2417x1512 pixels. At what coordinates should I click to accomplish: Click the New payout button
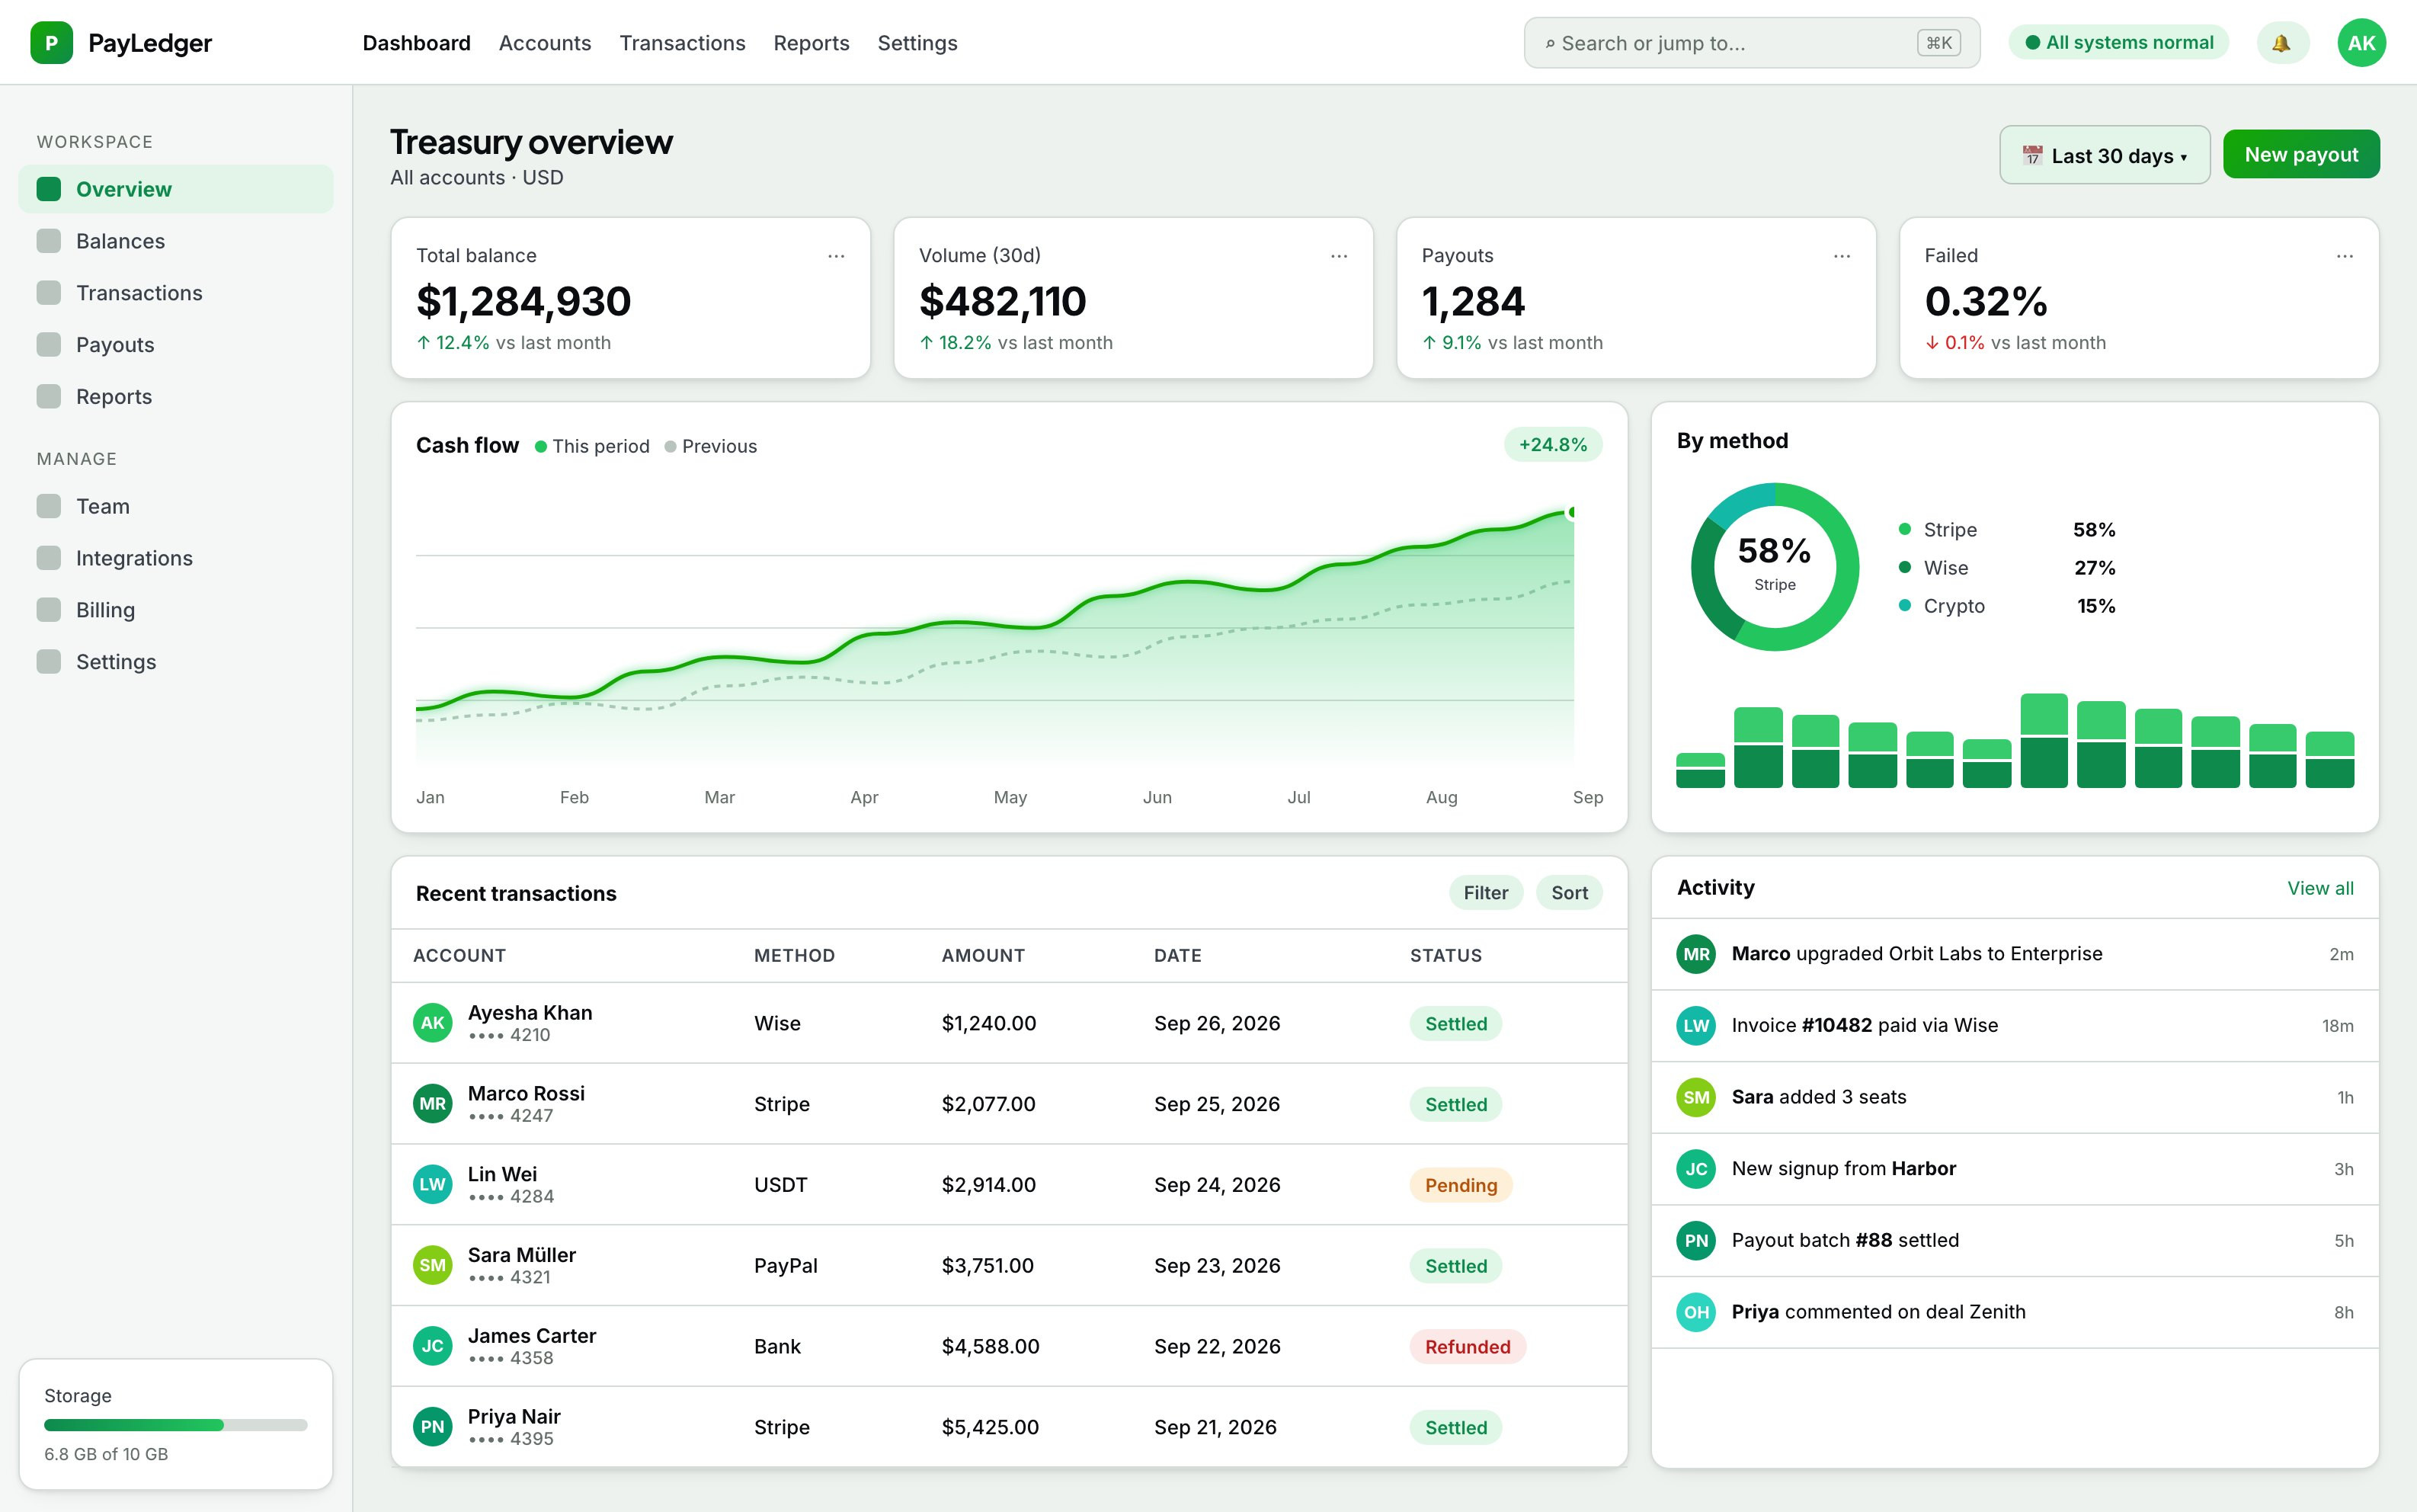click(x=2301, y=154)
